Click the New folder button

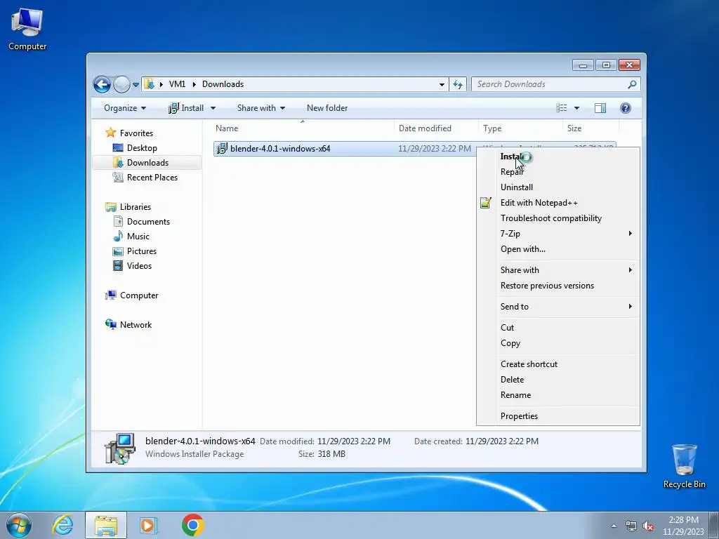327,108
